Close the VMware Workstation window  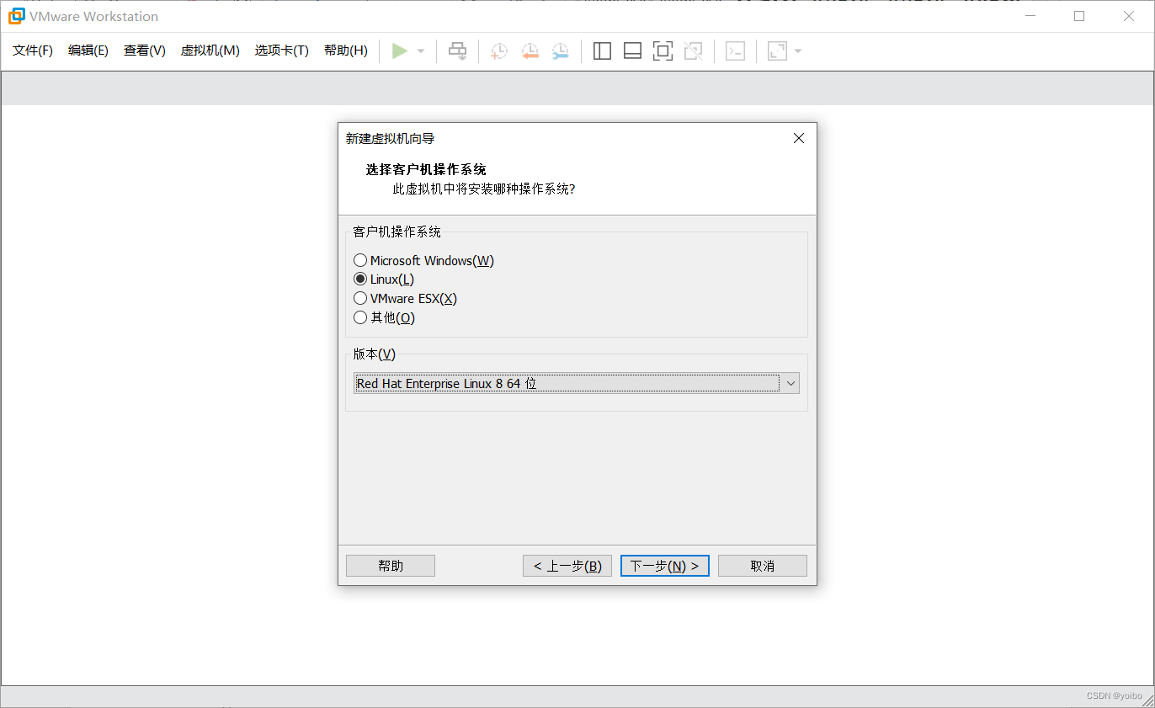tap(1129, 16)
